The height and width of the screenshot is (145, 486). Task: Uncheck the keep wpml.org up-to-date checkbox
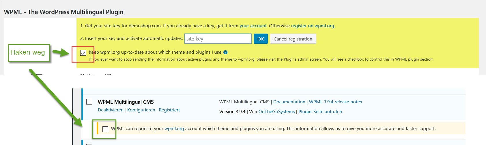point(83,53)
